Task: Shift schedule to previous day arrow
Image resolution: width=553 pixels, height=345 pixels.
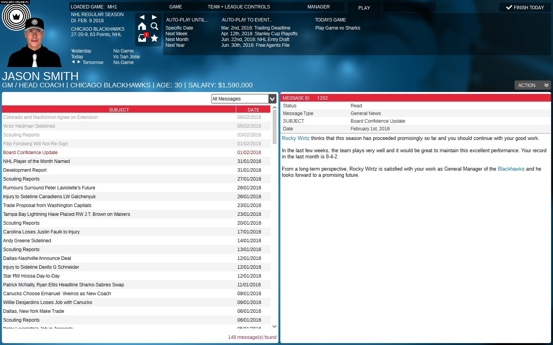Action: (x=73, y=62)
